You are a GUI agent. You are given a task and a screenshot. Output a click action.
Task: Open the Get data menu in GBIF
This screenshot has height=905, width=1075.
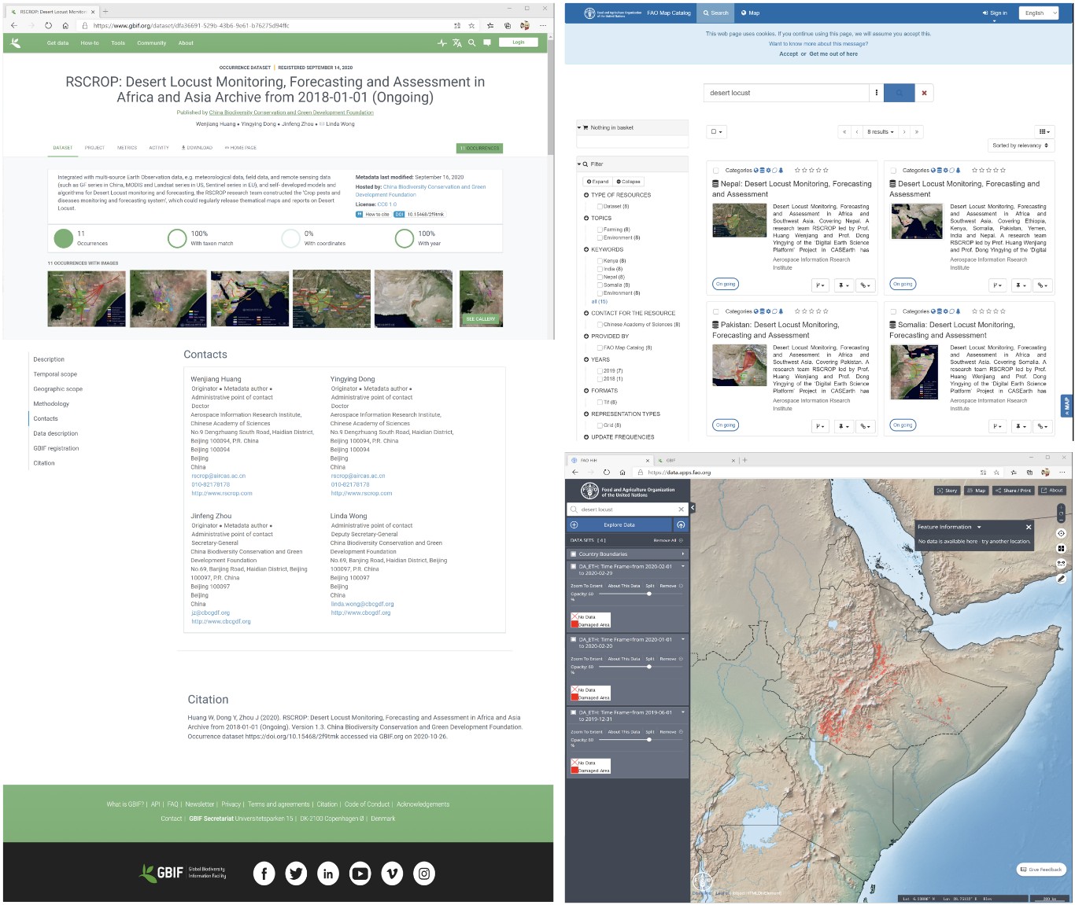(x=57, y=43)
